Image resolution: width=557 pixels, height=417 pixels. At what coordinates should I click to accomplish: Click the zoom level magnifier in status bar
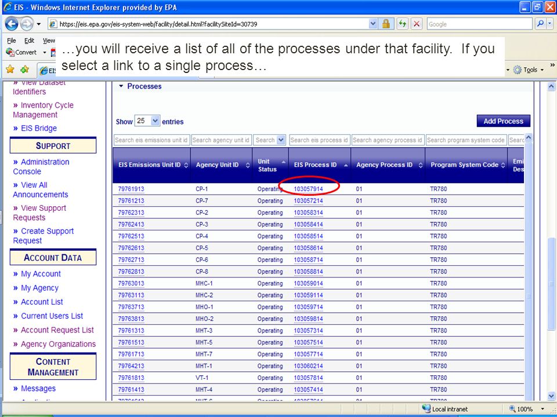pyautogui.click(x=512, y=409)
